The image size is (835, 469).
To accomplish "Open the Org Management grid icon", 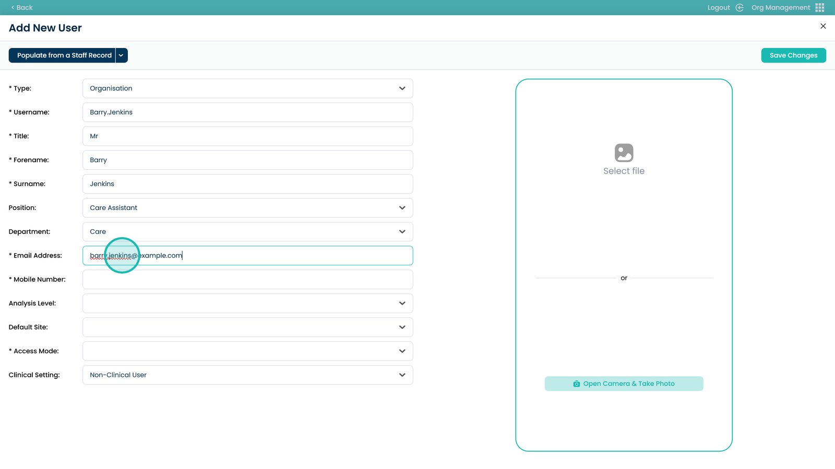I will click(x=820, y=7).
